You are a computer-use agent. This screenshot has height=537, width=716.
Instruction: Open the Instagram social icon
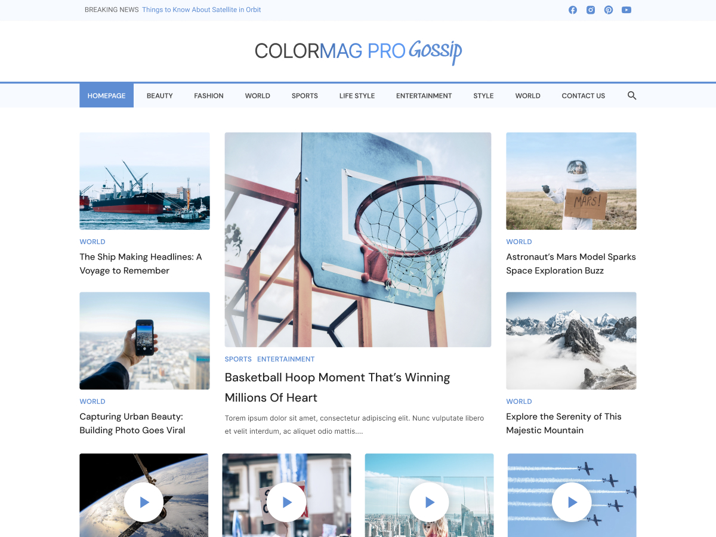tap(591, 10)
